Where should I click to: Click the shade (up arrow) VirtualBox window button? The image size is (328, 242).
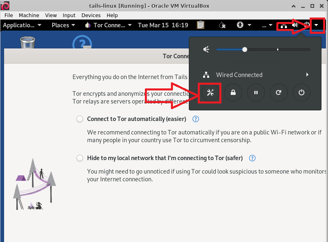pos(293,6)
